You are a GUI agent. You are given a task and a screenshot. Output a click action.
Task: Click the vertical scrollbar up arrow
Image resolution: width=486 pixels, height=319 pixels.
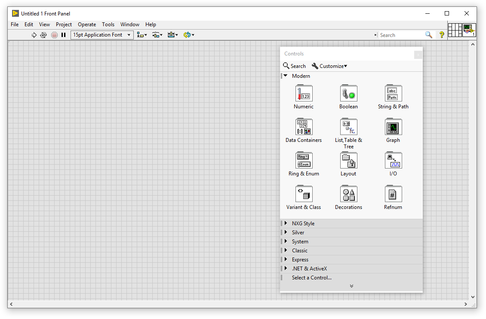click(x=473, y=44)
